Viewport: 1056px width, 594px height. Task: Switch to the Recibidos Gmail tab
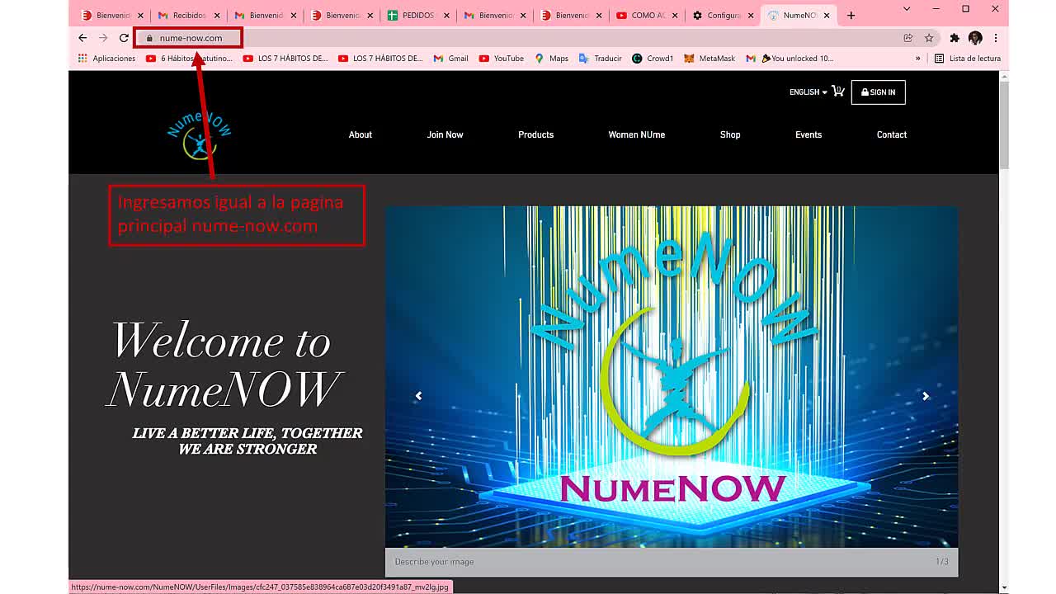188,15
